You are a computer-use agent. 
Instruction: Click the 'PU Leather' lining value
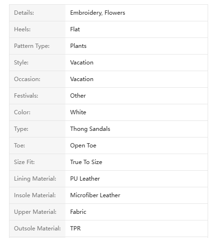85,179
